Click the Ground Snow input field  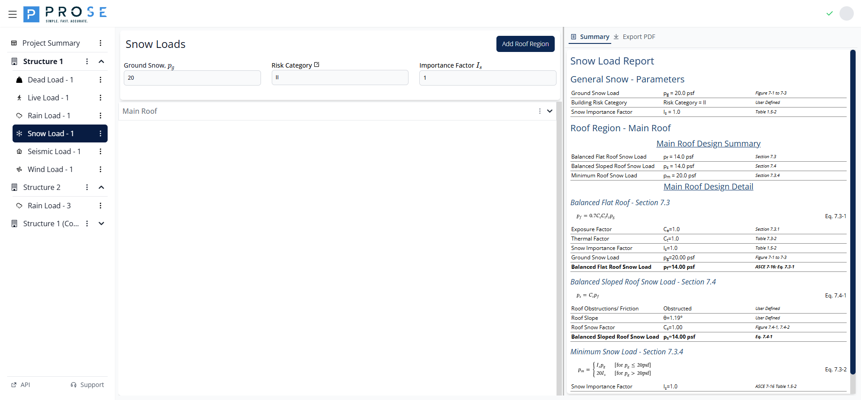[x=192, y=78]
